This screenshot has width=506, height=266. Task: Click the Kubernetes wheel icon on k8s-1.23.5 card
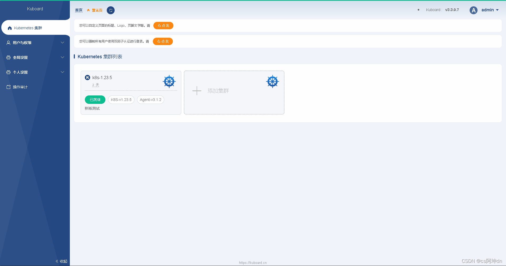click(169, 81)
